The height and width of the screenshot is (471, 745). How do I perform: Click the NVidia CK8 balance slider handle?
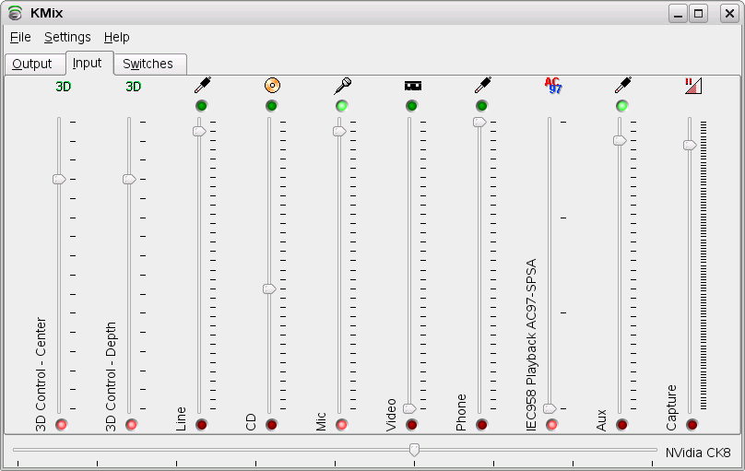[414, 450]
